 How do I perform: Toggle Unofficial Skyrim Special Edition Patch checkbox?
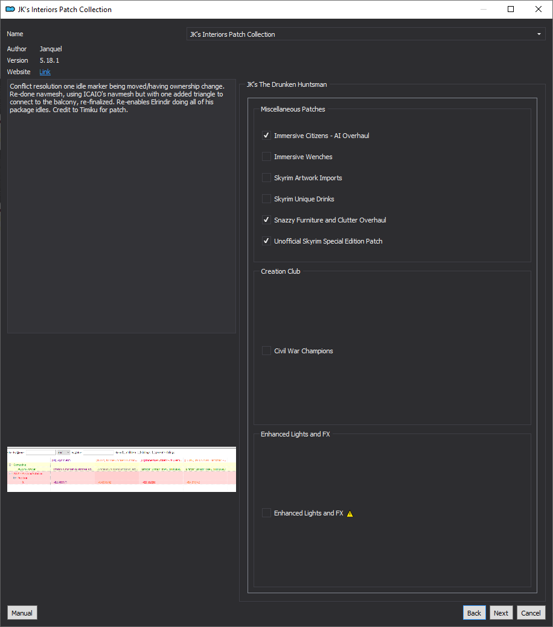266,241
